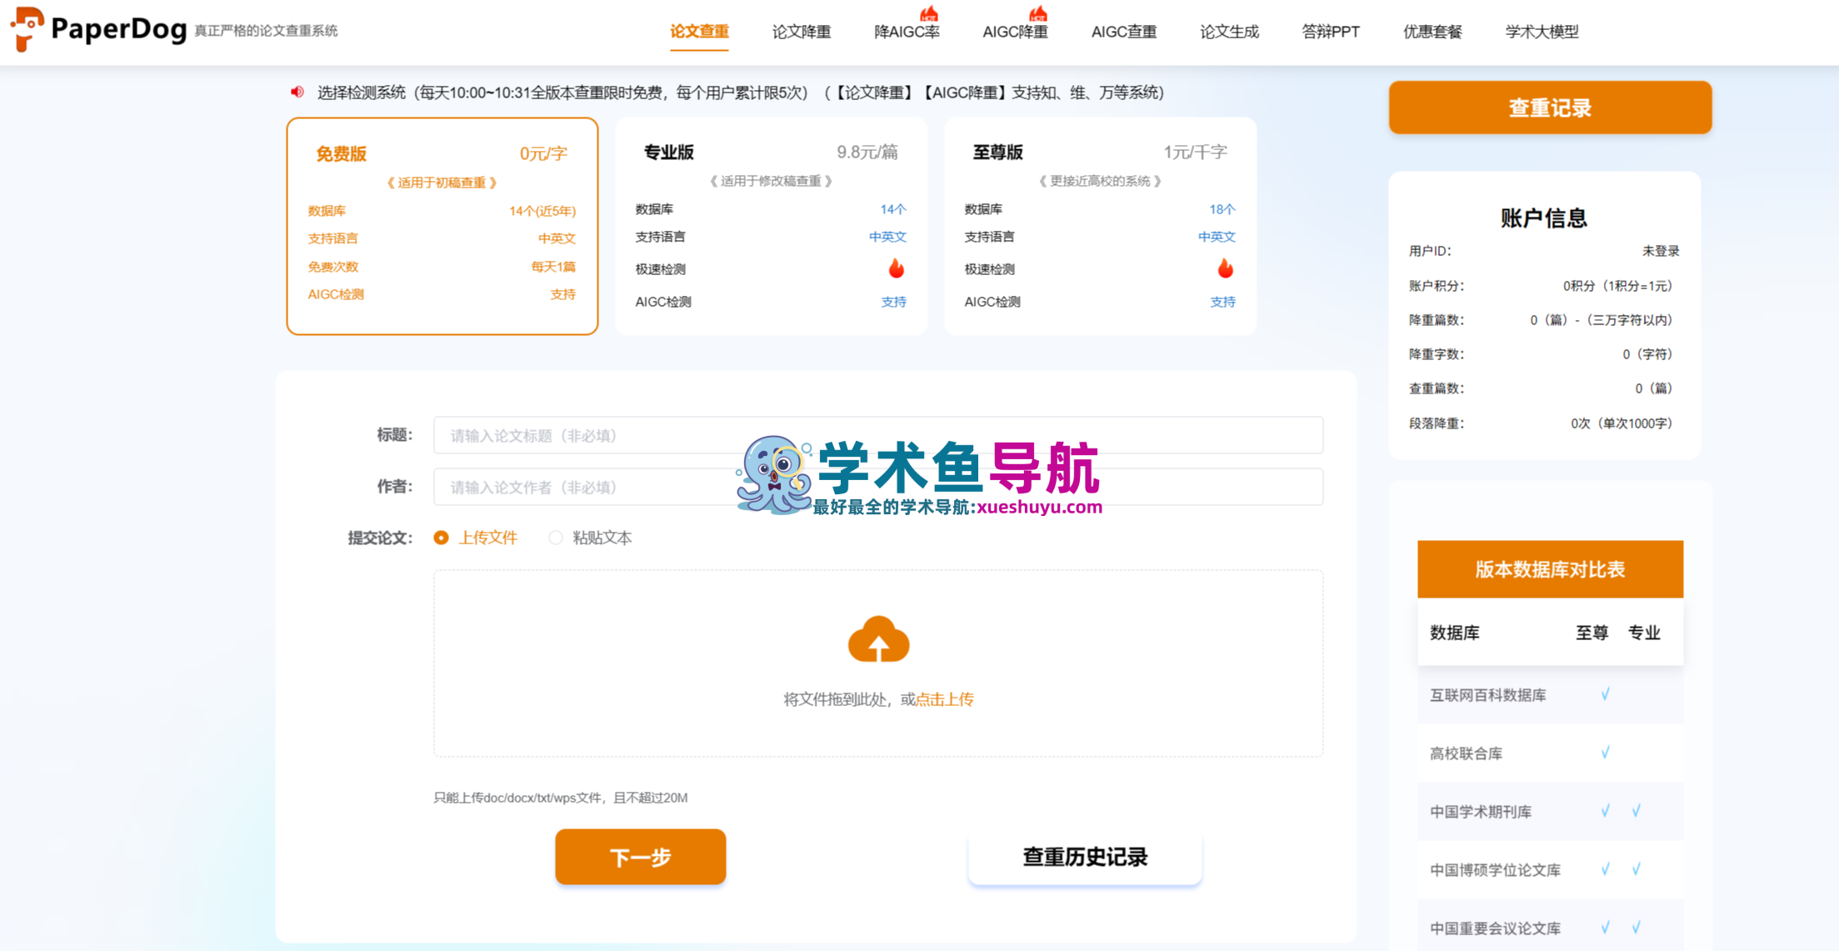Click the 作者 input field
The image size is (1839, 951).
[x=878, y=487]
